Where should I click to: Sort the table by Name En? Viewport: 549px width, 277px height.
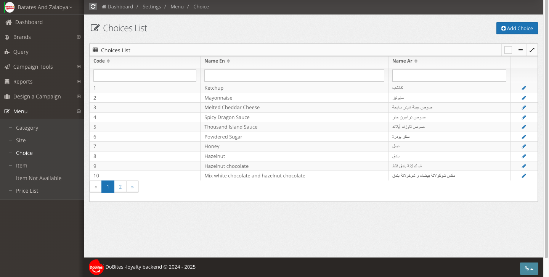pyautogui.click(x=217, y=61)
